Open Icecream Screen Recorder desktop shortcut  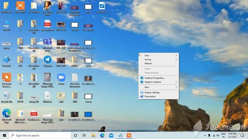click(7, 80)
